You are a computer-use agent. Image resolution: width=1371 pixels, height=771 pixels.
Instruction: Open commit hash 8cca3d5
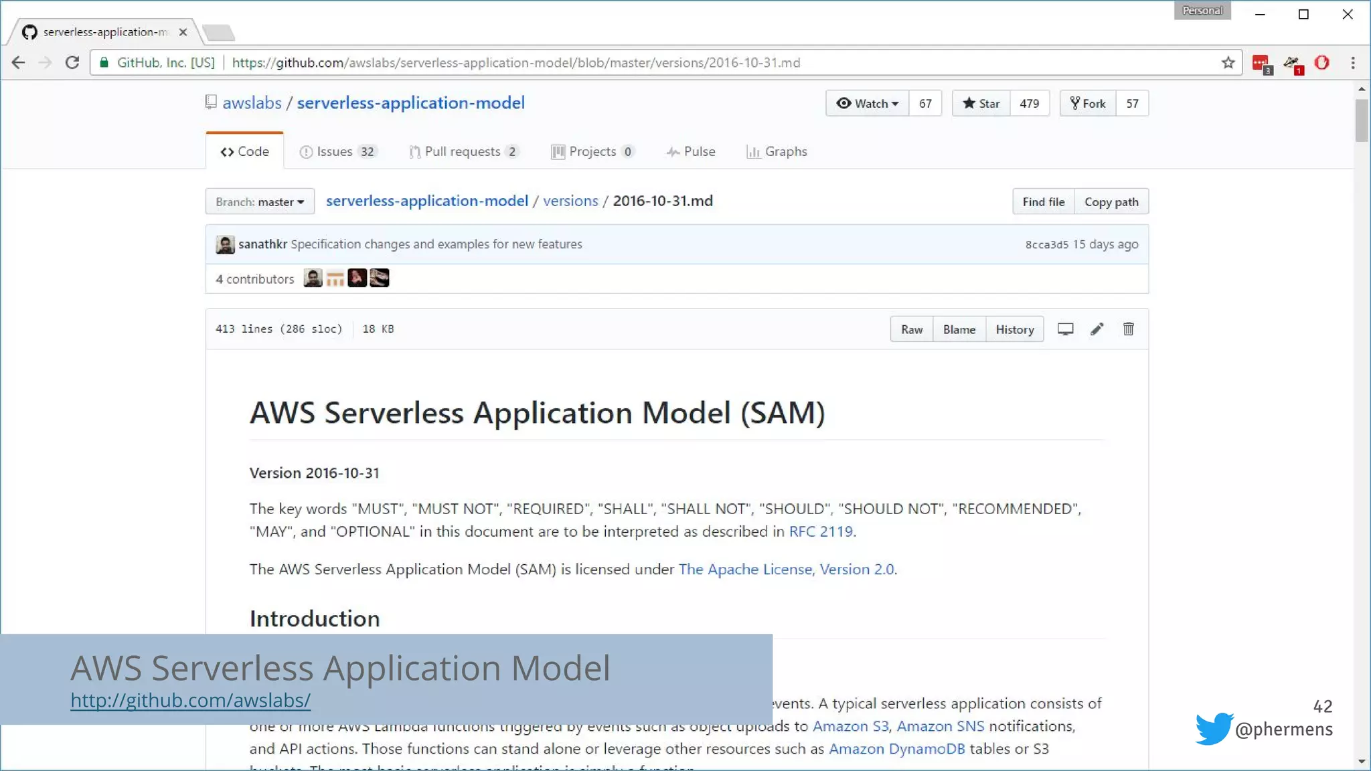click(1047, 245)
